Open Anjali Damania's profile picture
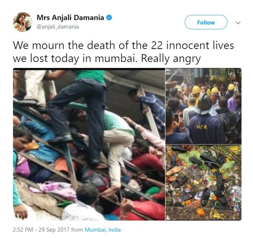The width and height of the screenshot is (253, 238). pyautogui.click(x=23, y=22)
